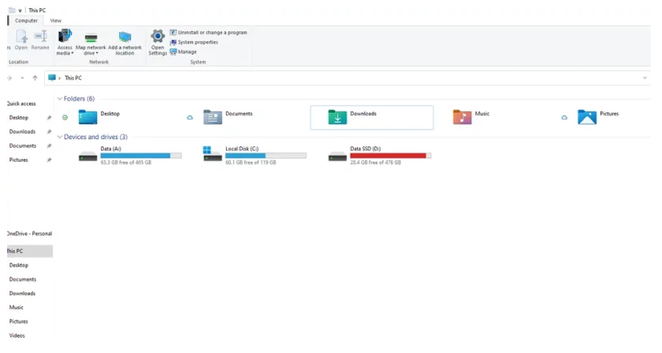Click the This PC address bar field
This screenshot has width=662, height=353.
(322, 78)
